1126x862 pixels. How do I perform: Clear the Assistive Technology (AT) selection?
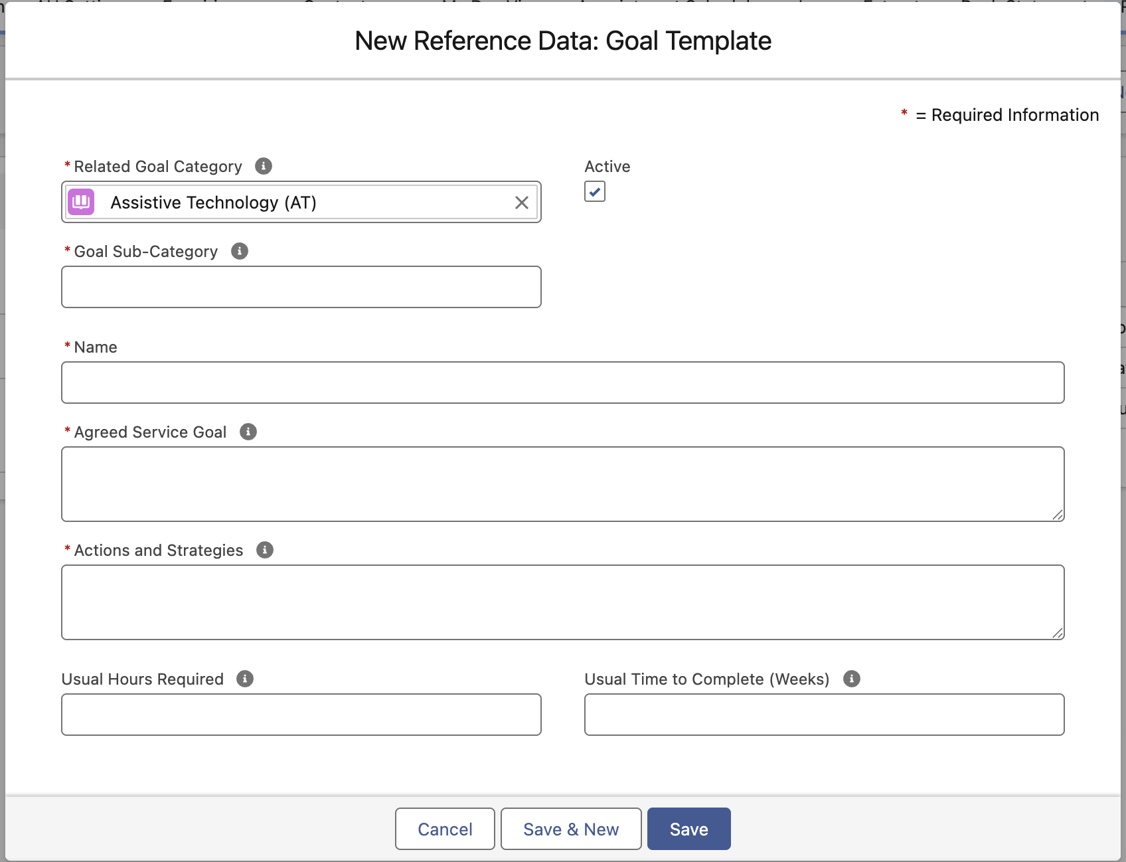[522, 203]
